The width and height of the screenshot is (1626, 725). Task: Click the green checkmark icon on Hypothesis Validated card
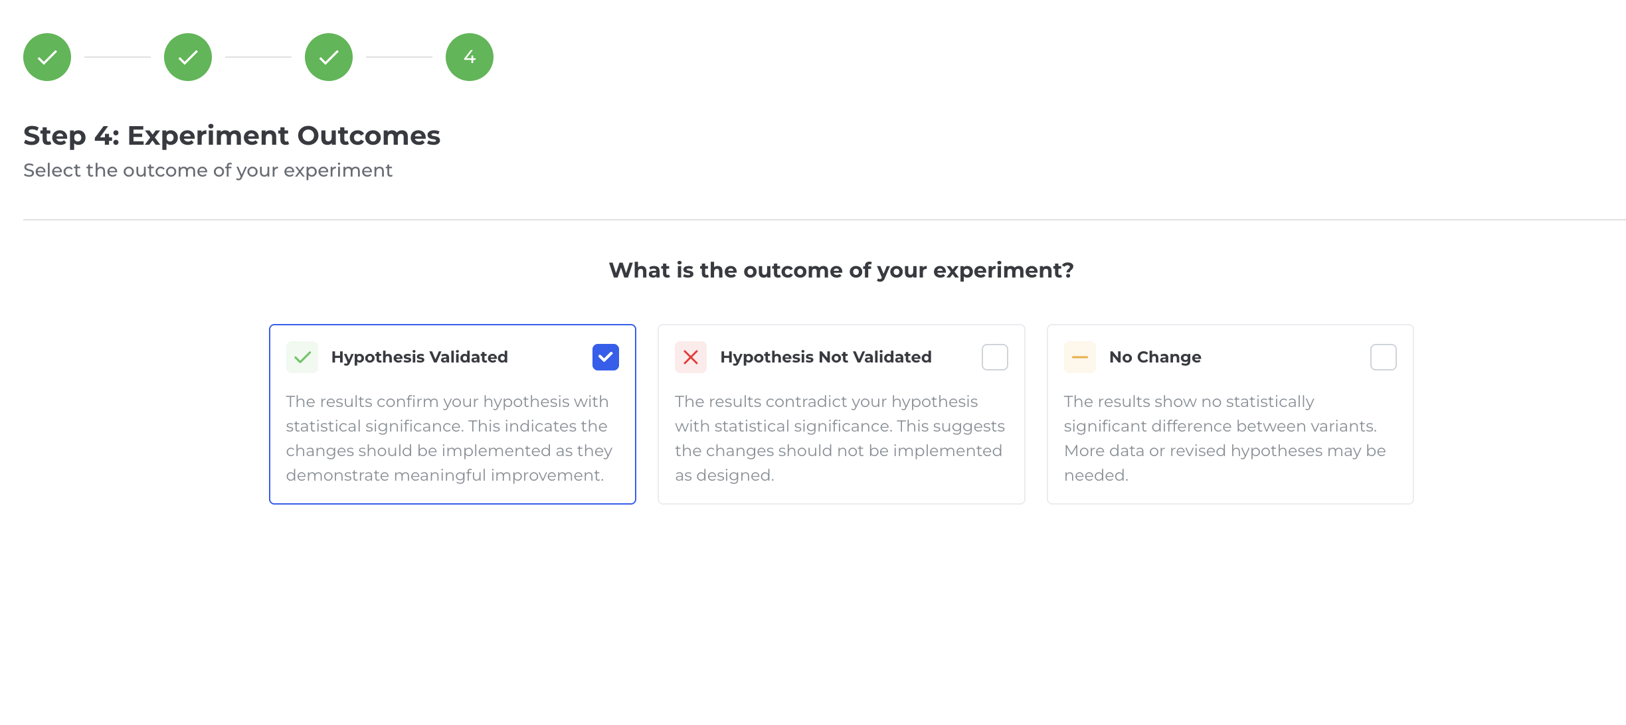(303, 357)
